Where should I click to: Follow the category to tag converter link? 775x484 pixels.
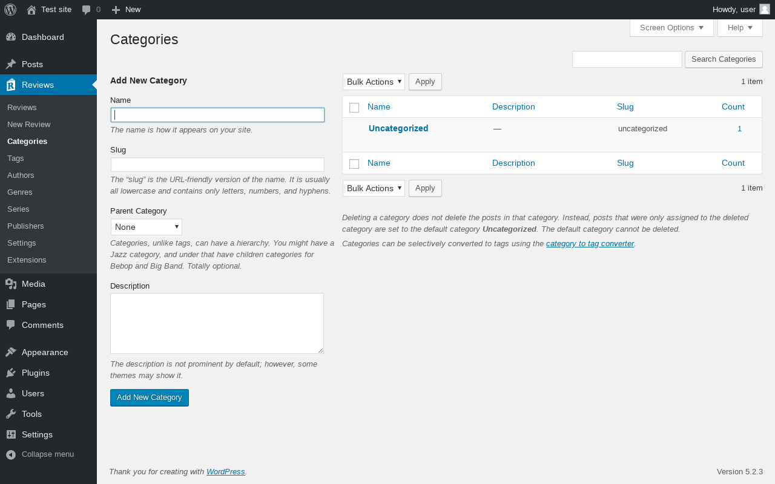[x=590, y=244]
